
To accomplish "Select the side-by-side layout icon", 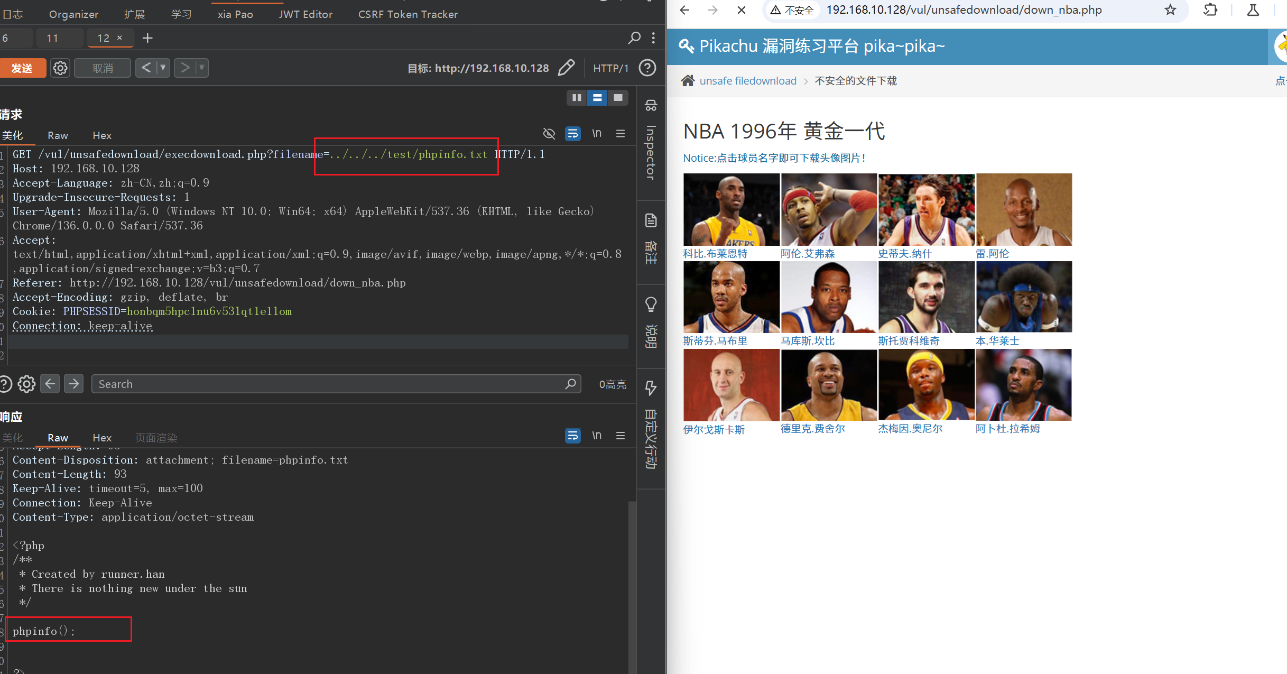I will pos(577,98).
